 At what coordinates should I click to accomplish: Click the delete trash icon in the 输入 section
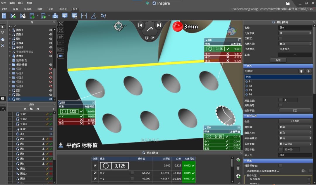click(301, 71)
